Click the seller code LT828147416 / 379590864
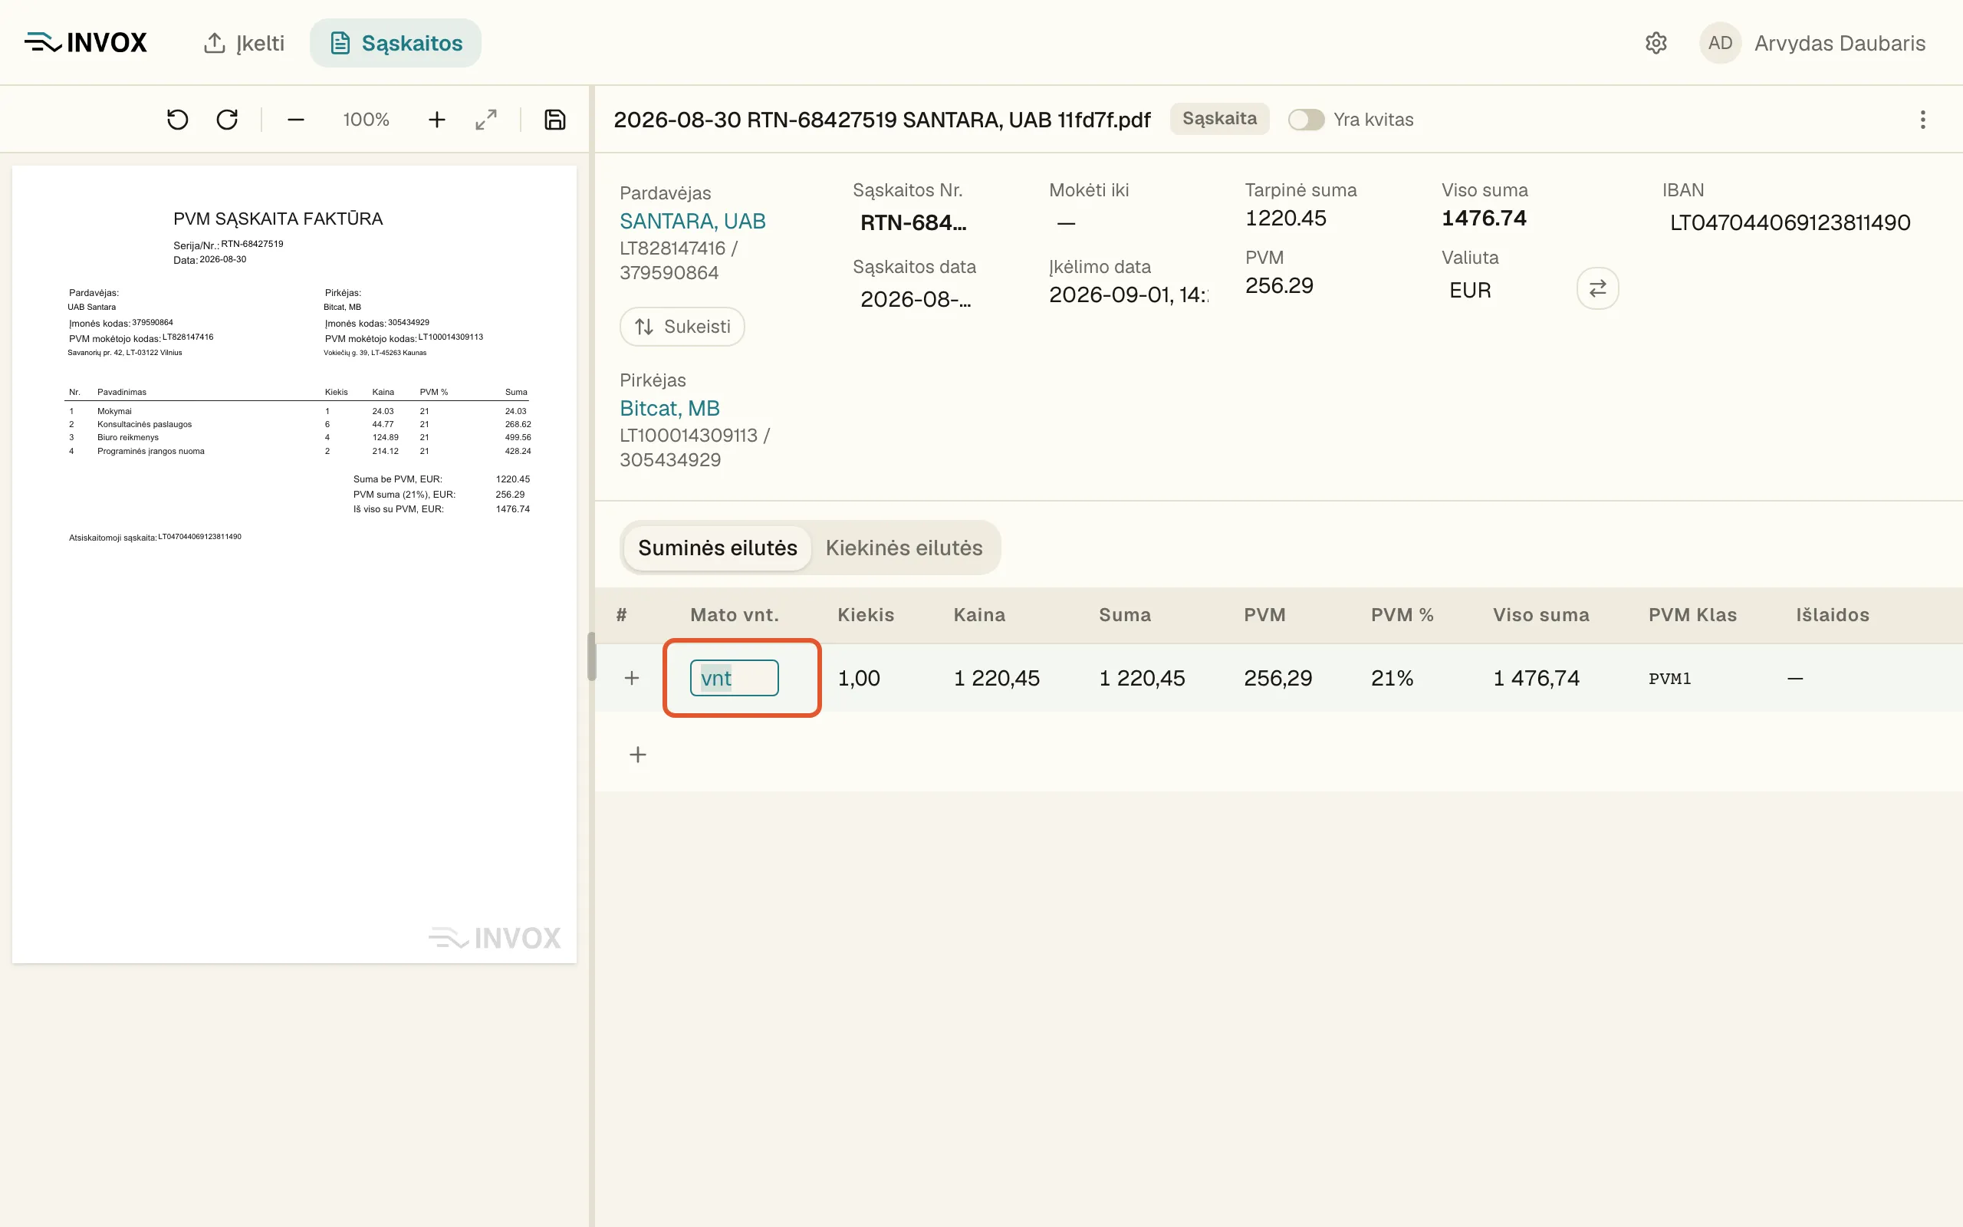The image size is (1963, 1227). (x=678, y=261)
